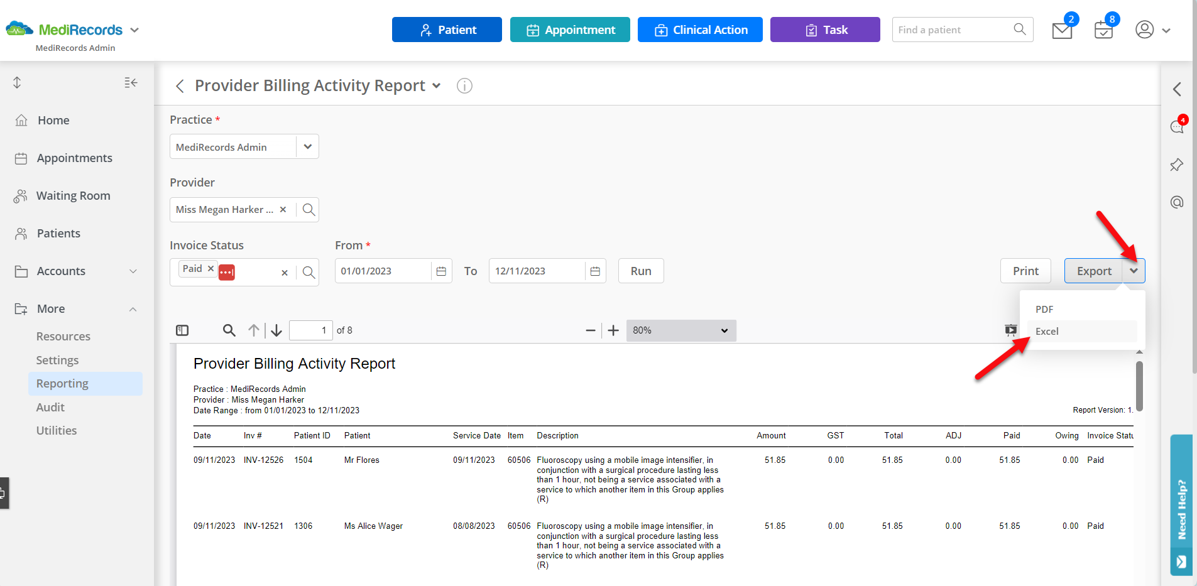Expand the report title dropdown chevron
The height and width of the screenshot is (586, 1197).
437,86
